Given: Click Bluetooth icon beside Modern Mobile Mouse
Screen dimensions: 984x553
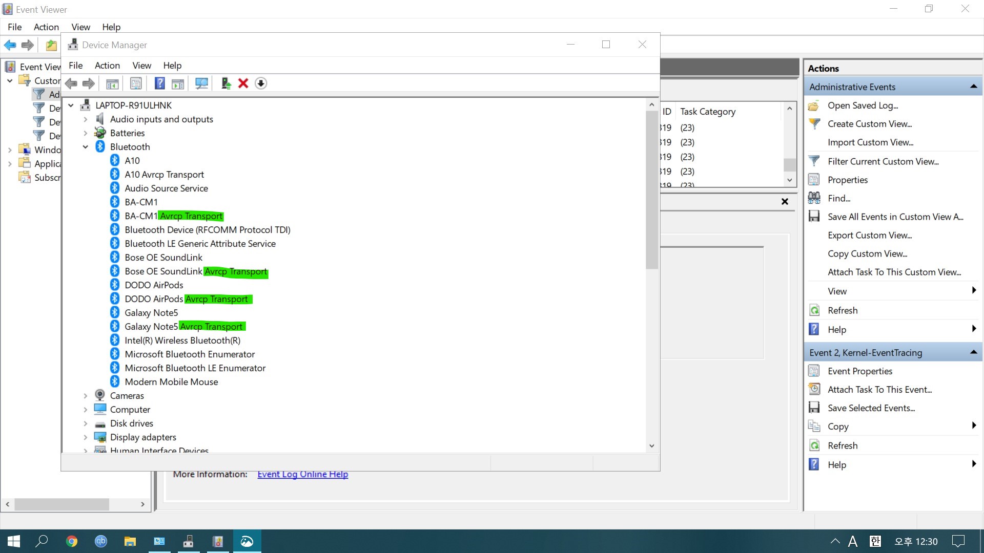Looking at the screenshot, I should [115, 382].
